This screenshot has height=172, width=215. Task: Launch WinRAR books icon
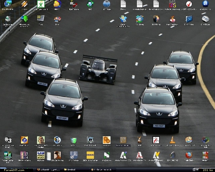pyautogui.click(x=205, y=155)
